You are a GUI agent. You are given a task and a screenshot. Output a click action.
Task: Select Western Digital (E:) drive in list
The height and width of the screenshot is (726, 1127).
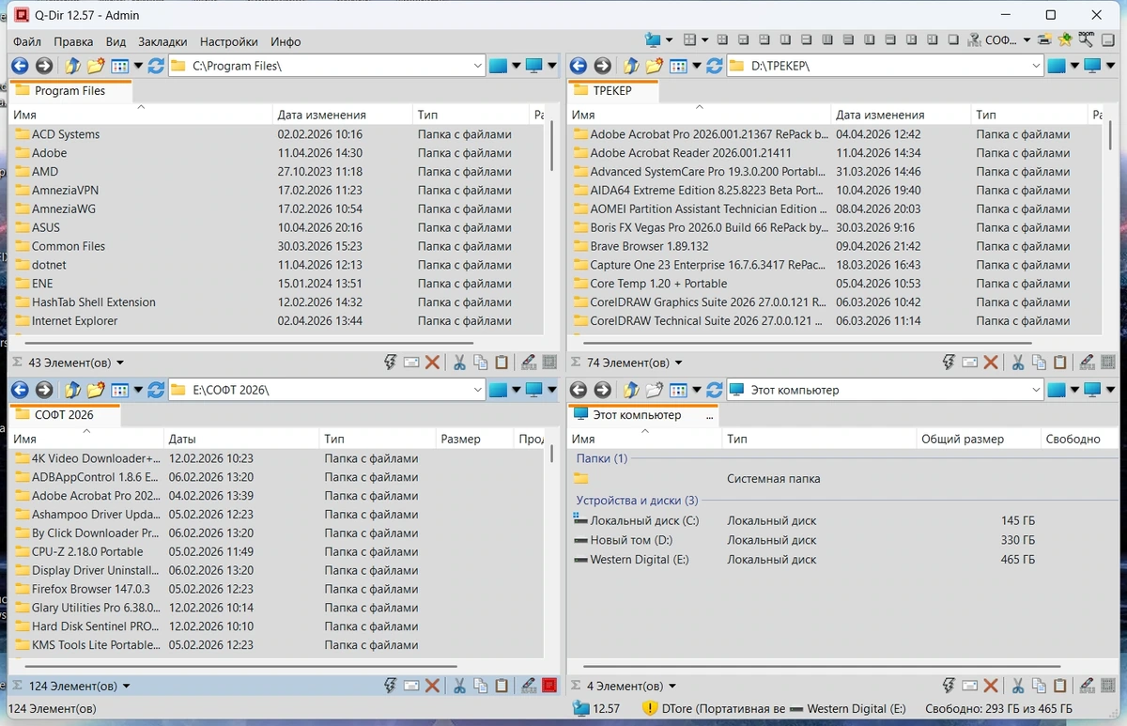tap(639, 560)
